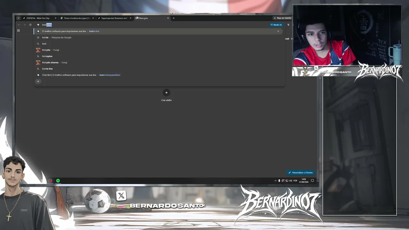Click the history clock icon beside botrix
Viewport: 409px width, 230px height.
click(38, 37)
